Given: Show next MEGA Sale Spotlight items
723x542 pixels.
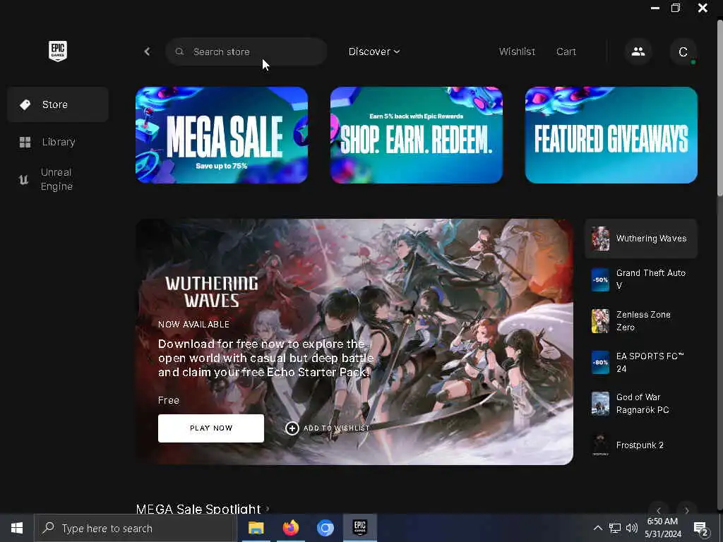Looking at the screenshot, I should coord(687,510).
